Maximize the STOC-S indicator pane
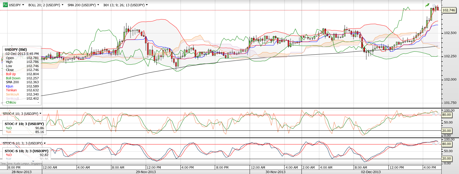The width and height of the screenshot is (459, 174). click(434, 143)
